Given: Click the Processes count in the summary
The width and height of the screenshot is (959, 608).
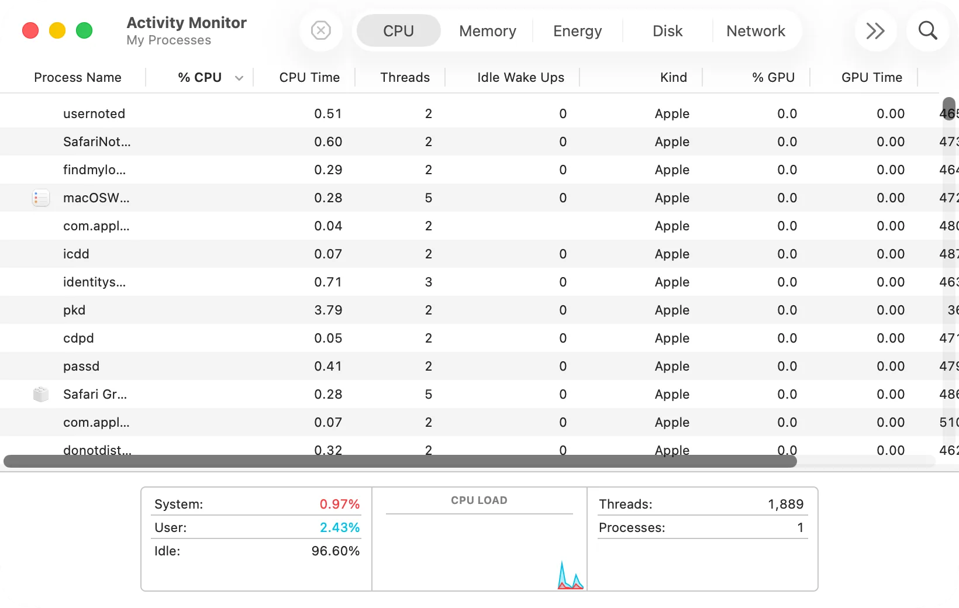Looking at the screenshot, I should pos(801,527).
